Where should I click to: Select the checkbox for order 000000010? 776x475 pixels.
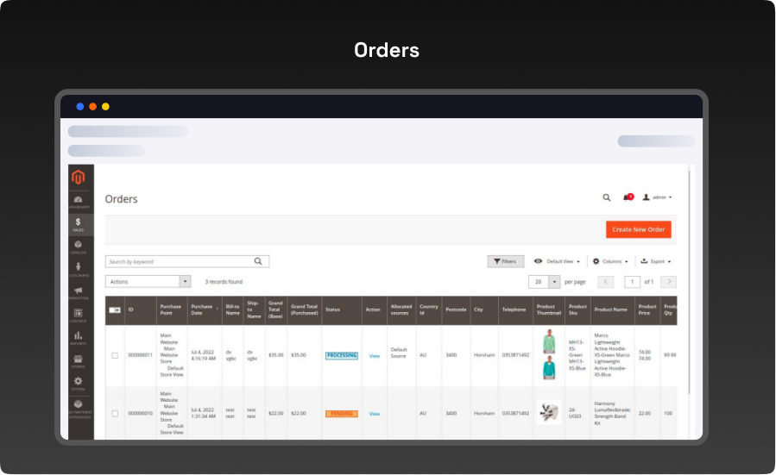pos(115,413)
